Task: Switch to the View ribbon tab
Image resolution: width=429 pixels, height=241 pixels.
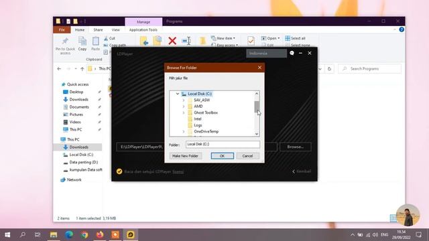Action: coord(115,29)
